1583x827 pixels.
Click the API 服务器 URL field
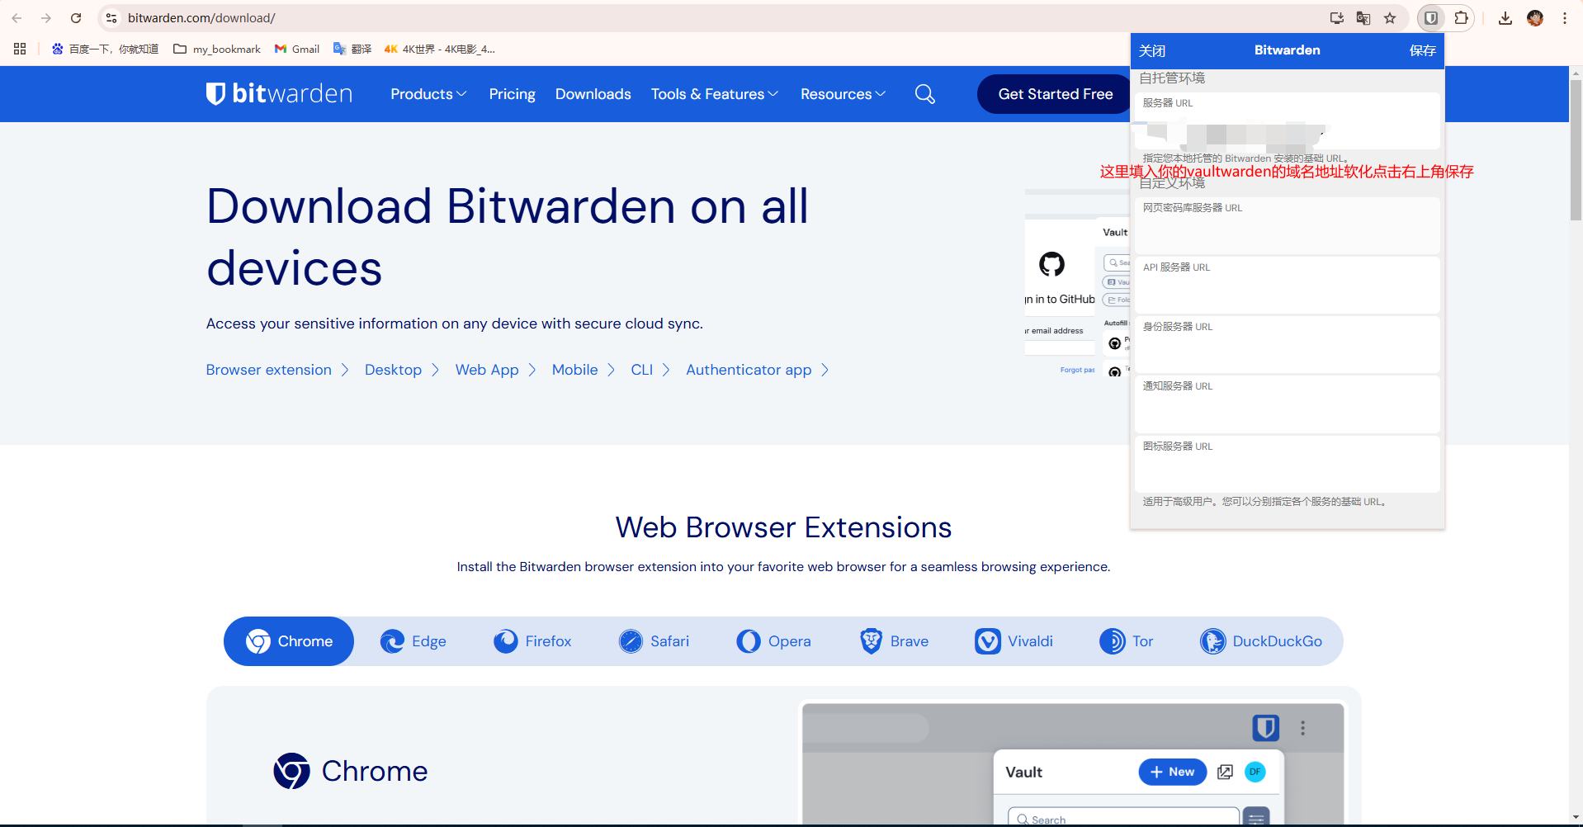(1288, 285)
